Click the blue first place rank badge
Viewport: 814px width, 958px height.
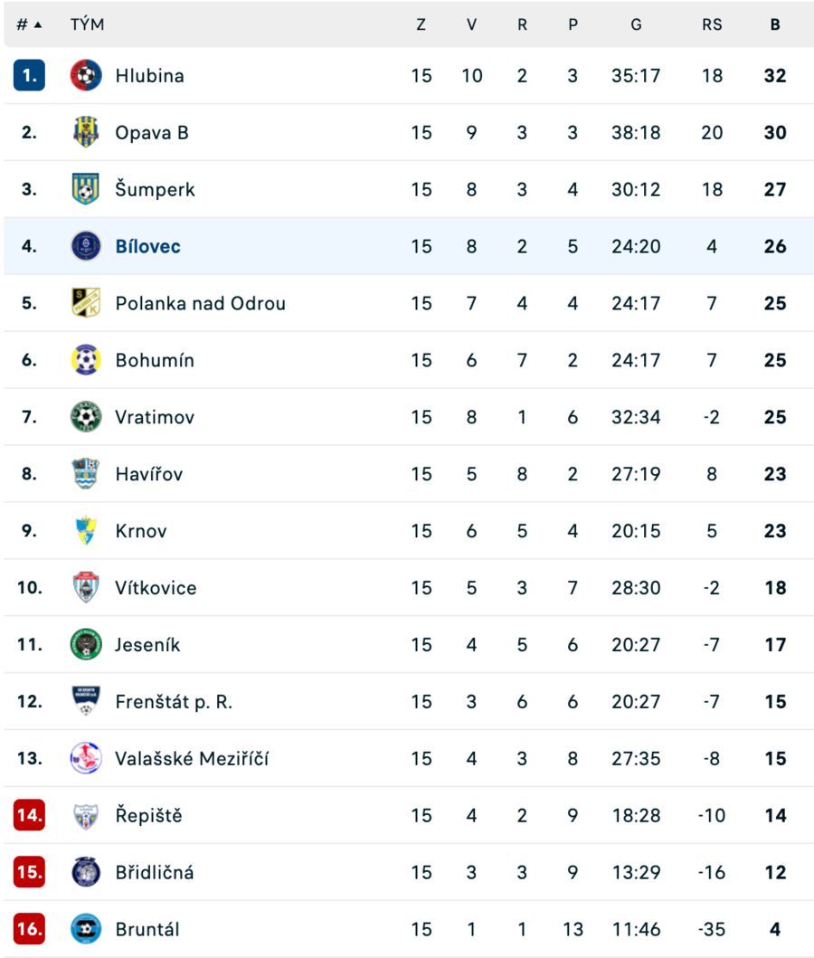(x=29, y=75)
